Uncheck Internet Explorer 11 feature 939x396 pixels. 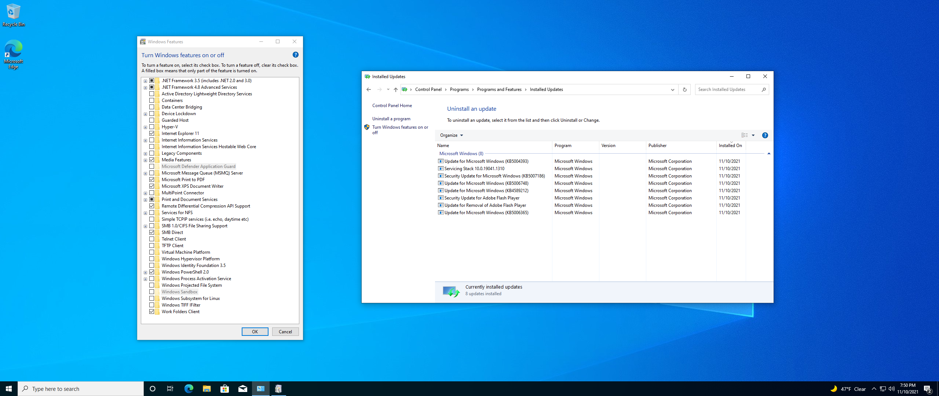(151, 133)
